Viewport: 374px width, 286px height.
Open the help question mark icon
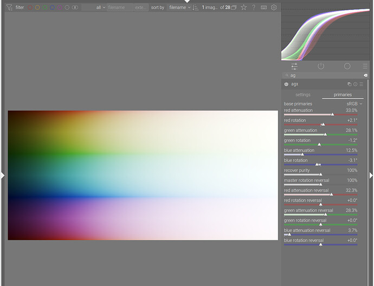coord(254,8)
